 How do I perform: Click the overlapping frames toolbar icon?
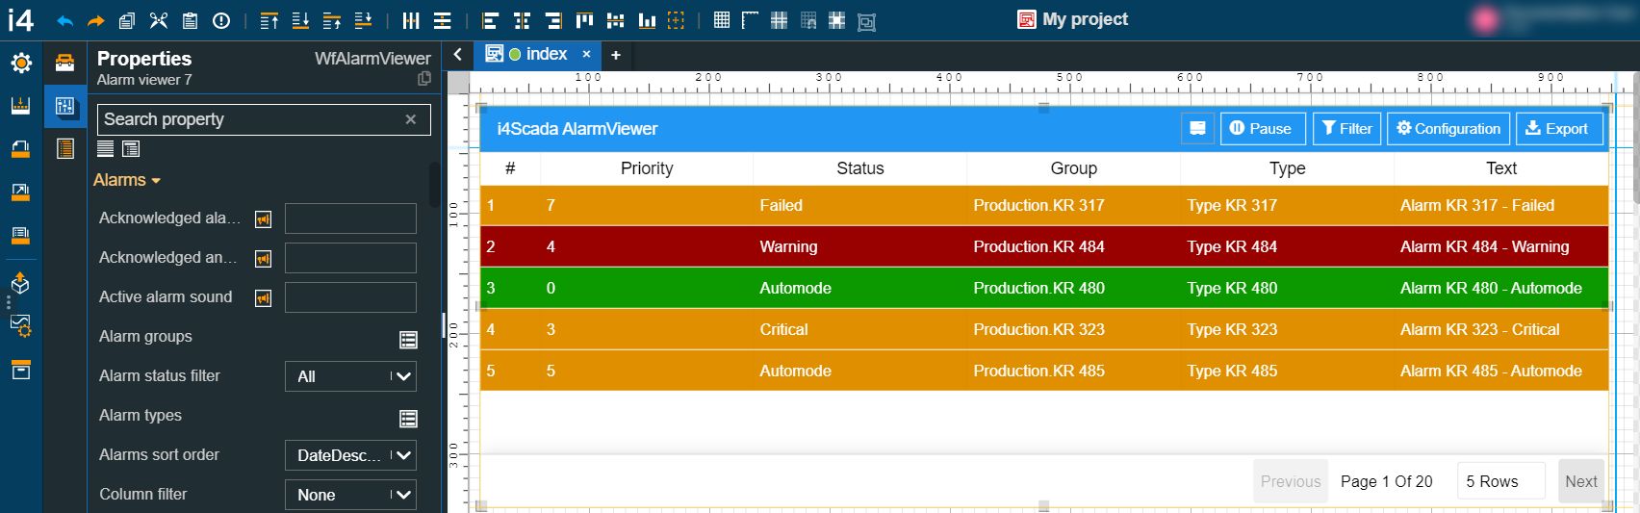(x=866, y=21)
